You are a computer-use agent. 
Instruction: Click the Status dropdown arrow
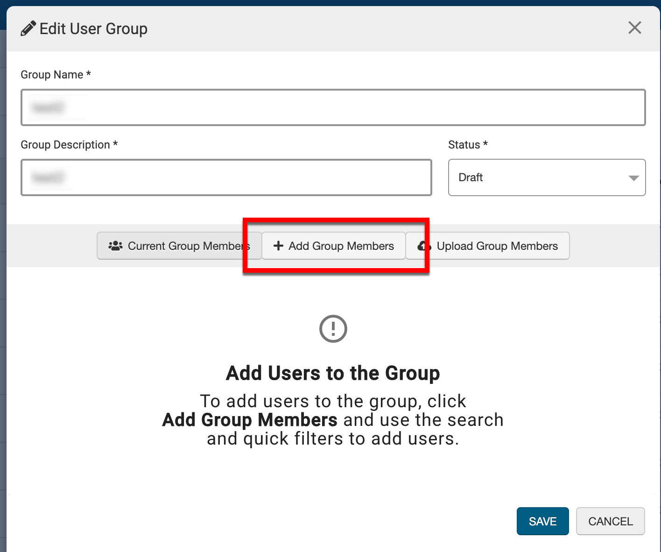633,178
